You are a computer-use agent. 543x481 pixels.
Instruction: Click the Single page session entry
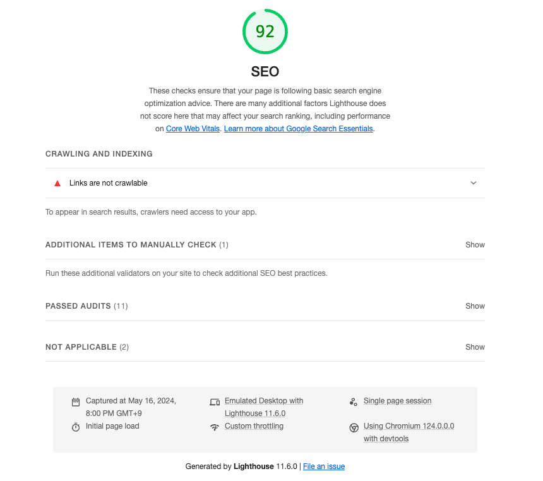tap(398, 401)
